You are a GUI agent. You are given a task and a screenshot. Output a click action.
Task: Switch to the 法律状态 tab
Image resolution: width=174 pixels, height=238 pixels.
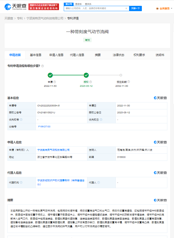[118, 55]
